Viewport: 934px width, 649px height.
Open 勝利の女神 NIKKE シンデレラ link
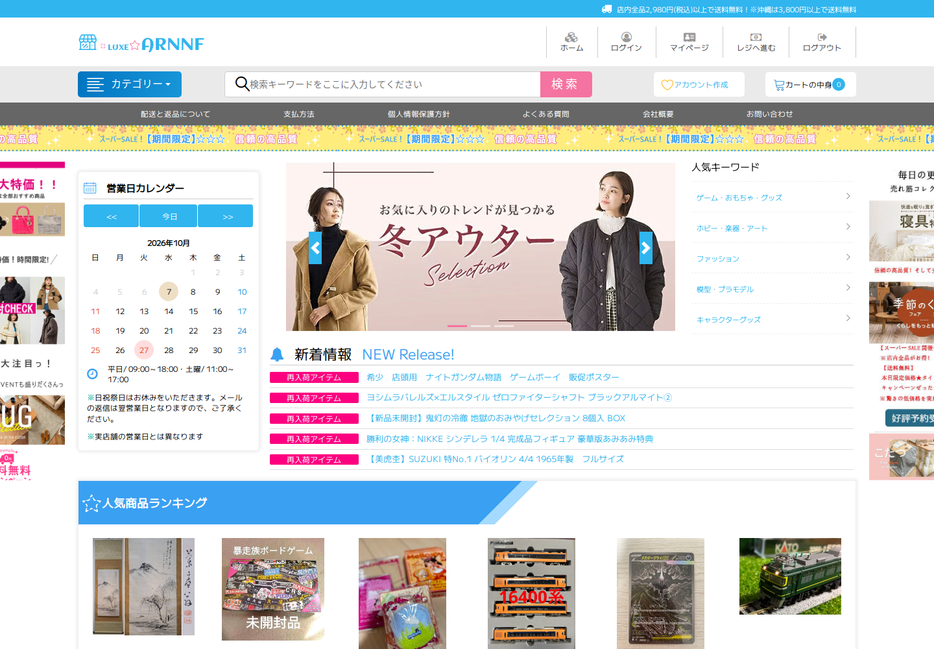(510, 439)
